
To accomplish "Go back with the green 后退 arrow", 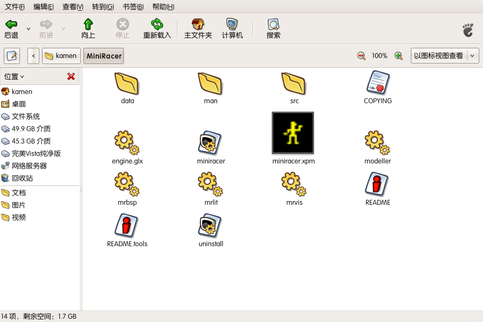I will (11, 28).
